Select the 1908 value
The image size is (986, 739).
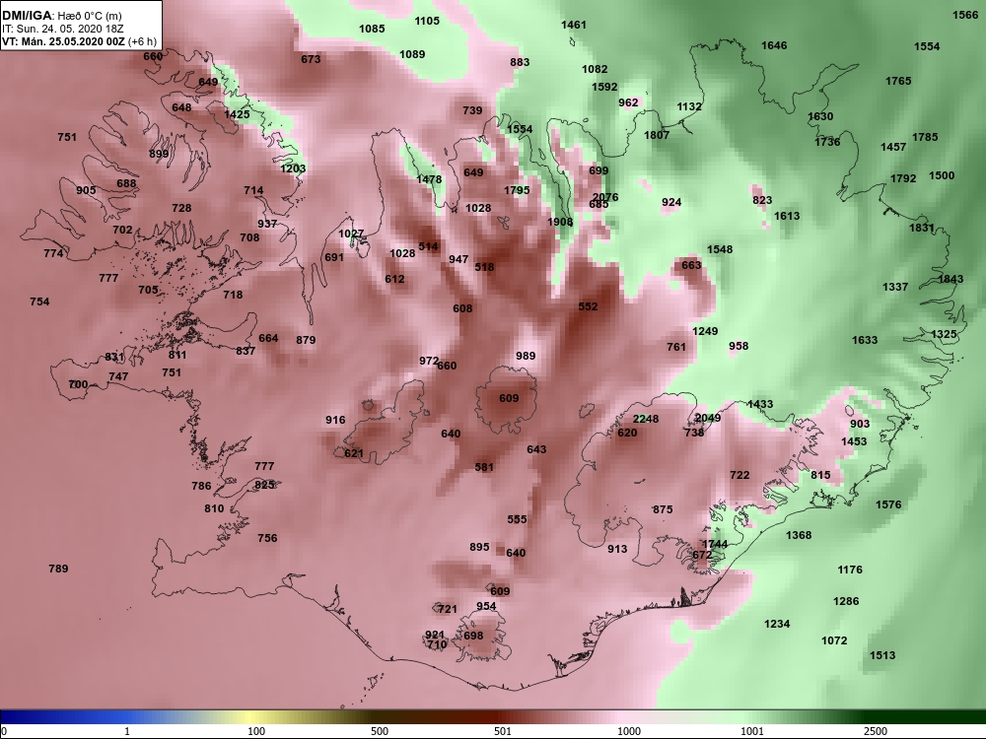[x=560, y=221]
